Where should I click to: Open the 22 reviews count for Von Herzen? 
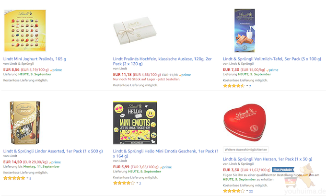pos(251,191)
